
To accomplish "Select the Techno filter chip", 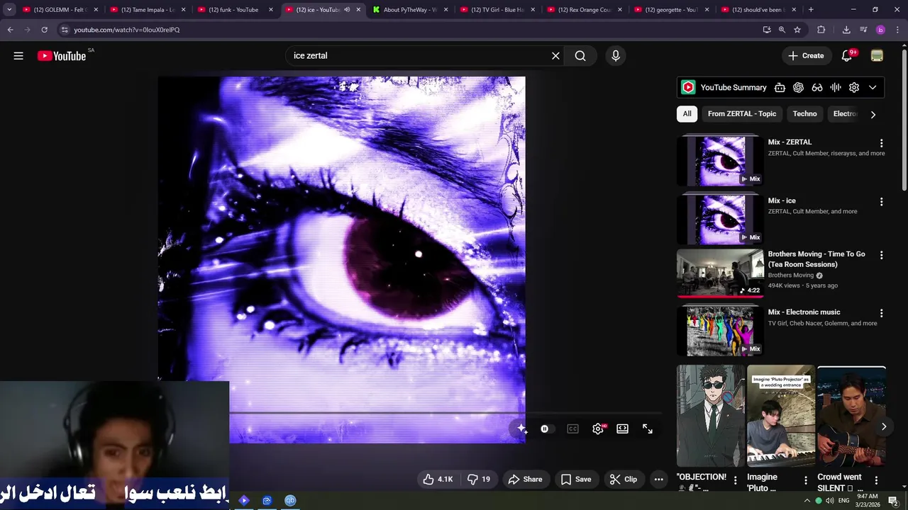I will pyautogui.click(x=804, y=114).
